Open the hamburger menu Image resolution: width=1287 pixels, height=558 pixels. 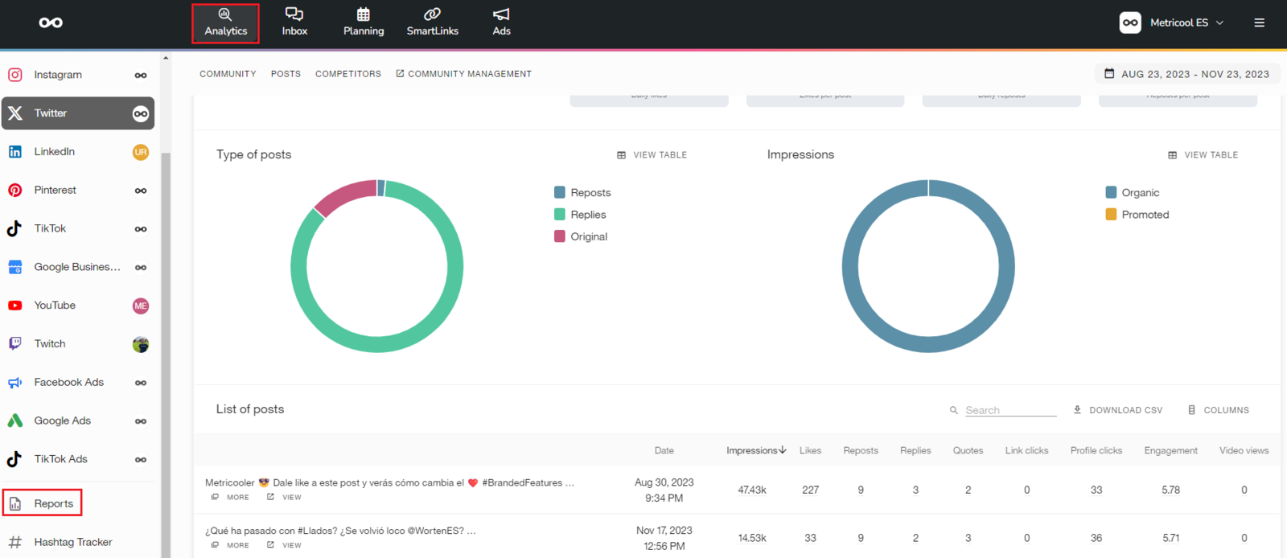[1259, 23]
